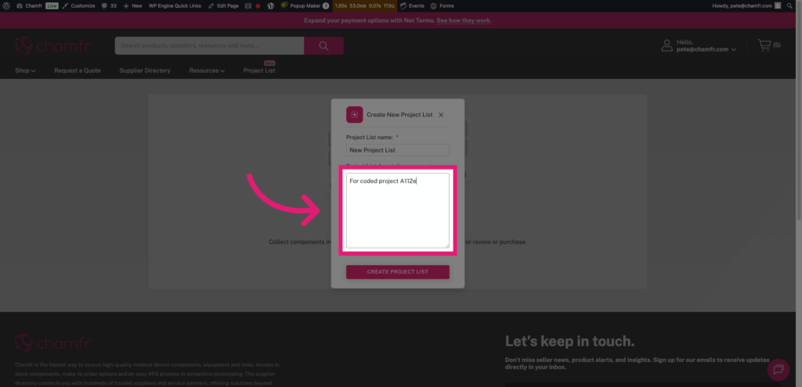Close the Create New Project List dialog
Image resolution: width=802 pixels, height=387 pixels.
(x=441, y=115)
